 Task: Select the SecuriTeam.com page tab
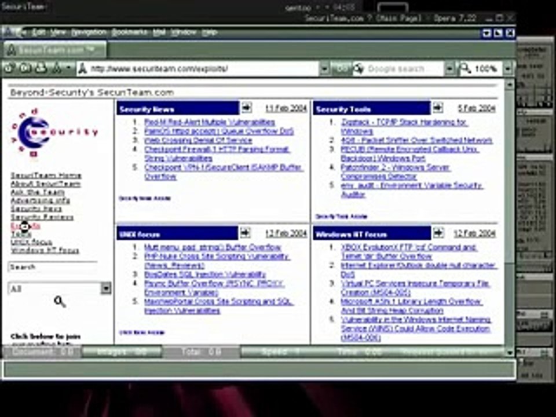(55, 50)
